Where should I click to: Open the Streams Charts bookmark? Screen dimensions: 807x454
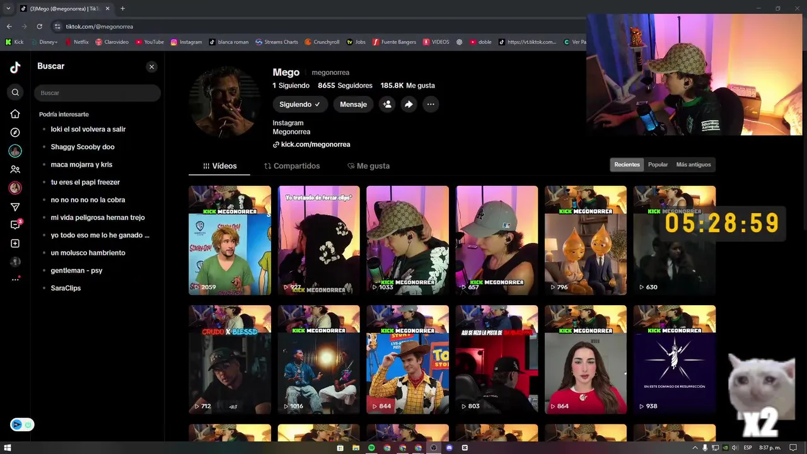277,42
